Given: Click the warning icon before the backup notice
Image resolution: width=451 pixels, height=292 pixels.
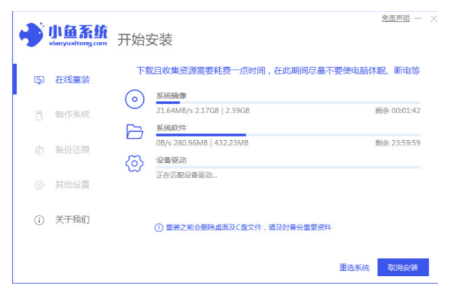Looking at the screenshot, I should point(159,228).
